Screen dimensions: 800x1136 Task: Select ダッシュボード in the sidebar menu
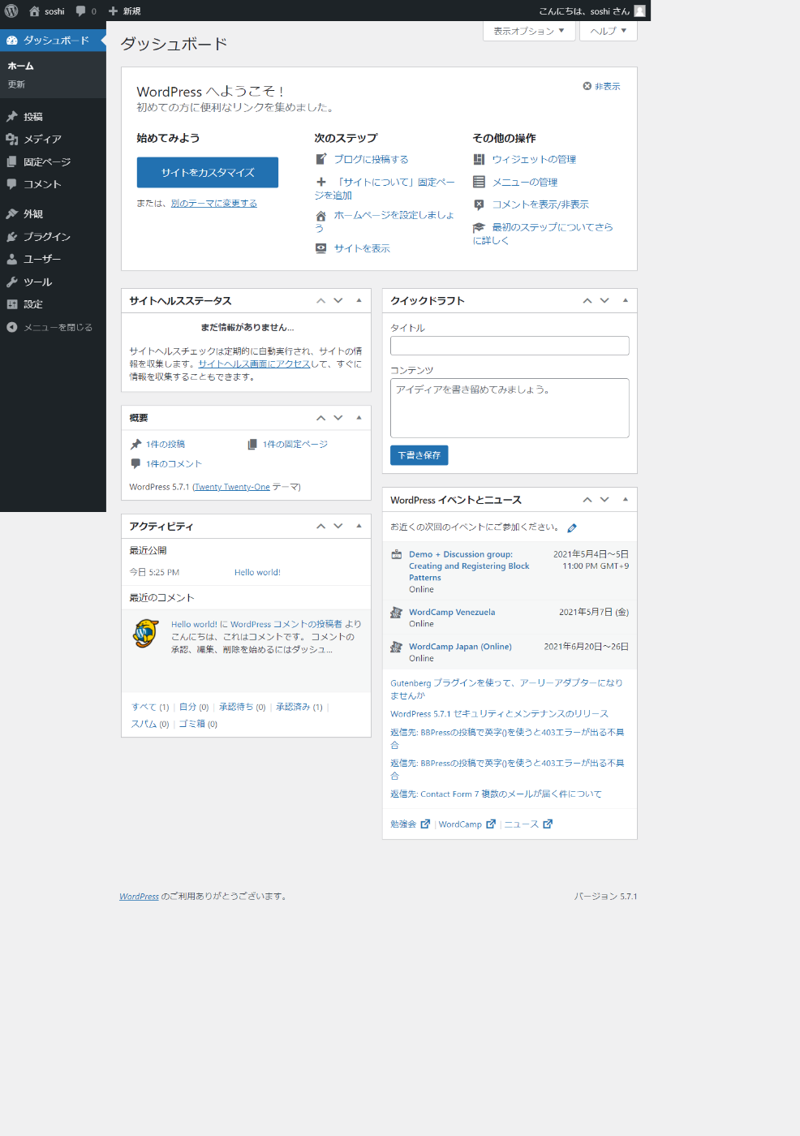53,40
